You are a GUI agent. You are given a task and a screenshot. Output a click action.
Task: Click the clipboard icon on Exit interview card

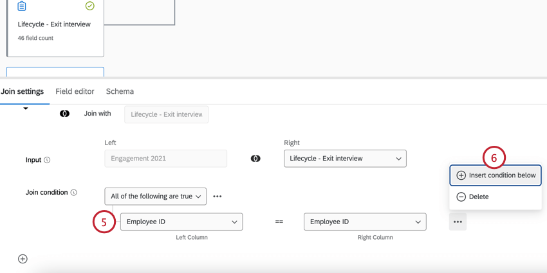[x=22, y=6]
